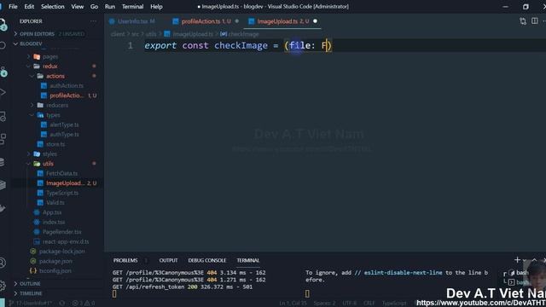Viewport: 546px width, 307px height.
Task: Split the editor to the right
Action: pyautogui.click(x=535, y=21)
